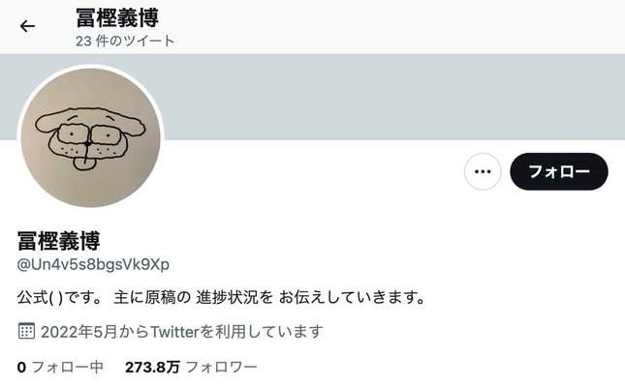Screen dimensions: 625x387
Task: Click the top header title 富樫義博
Action: (x=117, y=18)
